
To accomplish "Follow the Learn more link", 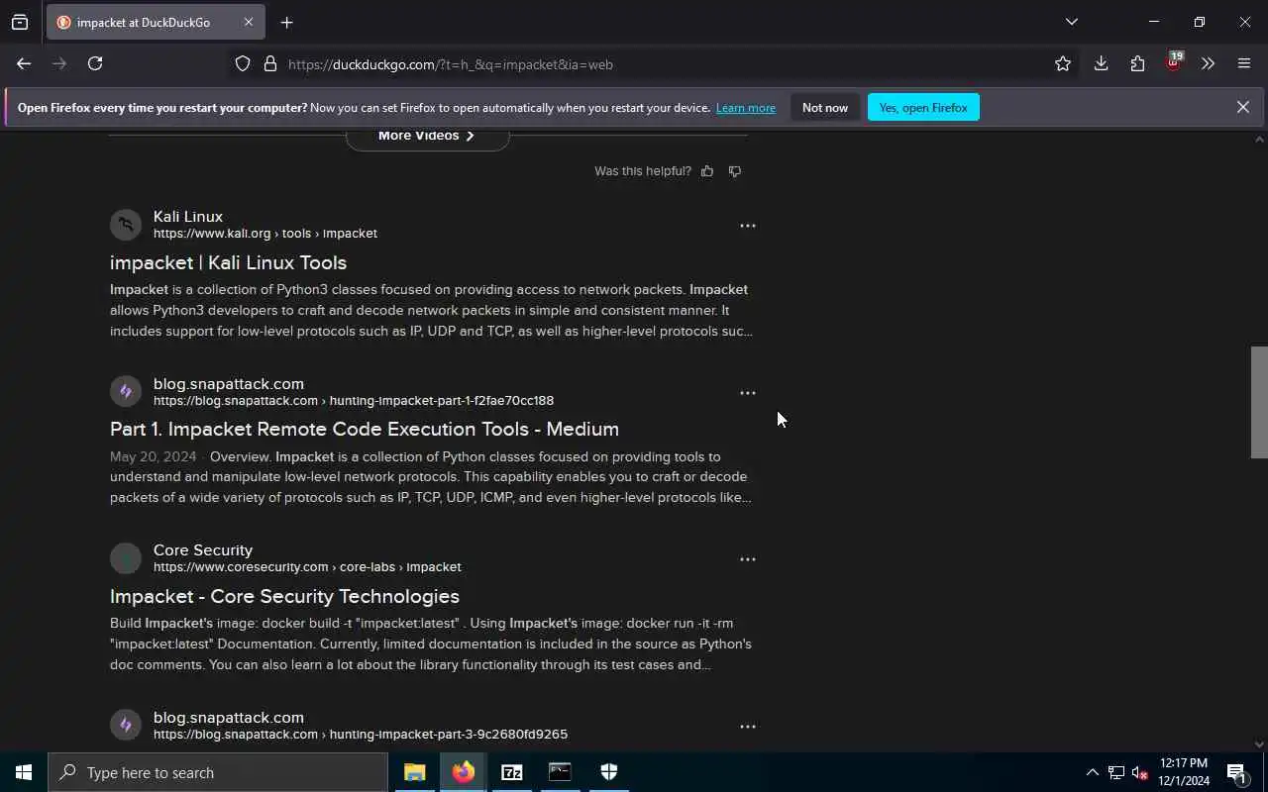I will (745, 108).
